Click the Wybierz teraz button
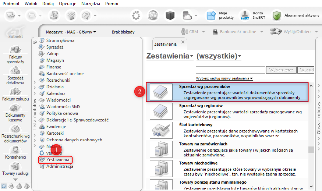 (281, 70)
